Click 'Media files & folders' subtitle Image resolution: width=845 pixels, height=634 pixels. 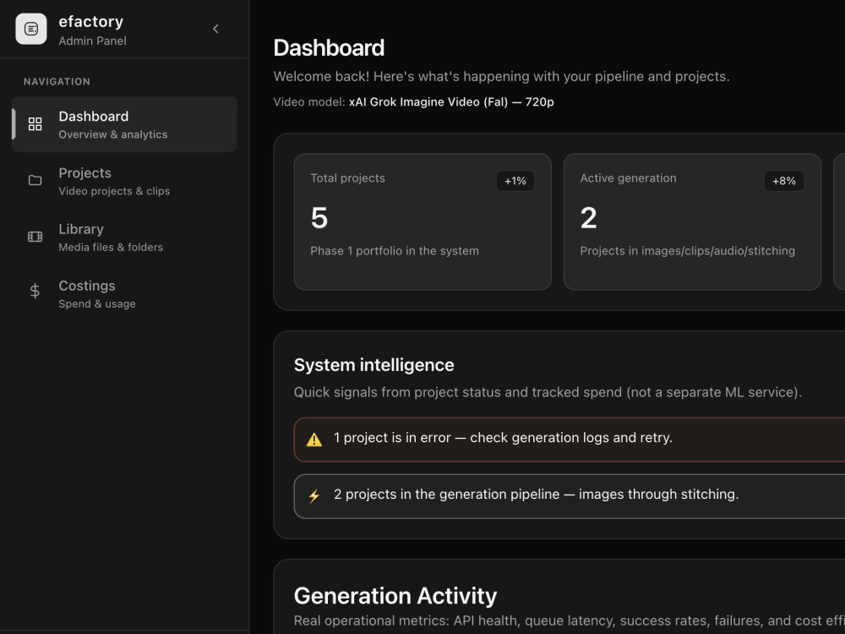tap(111, 248)
